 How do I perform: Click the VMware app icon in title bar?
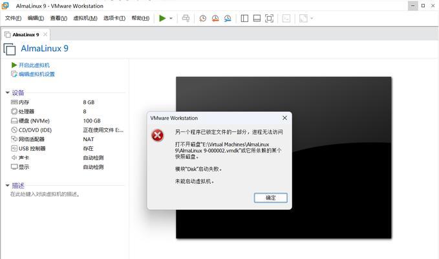click(x=5, y=6)
